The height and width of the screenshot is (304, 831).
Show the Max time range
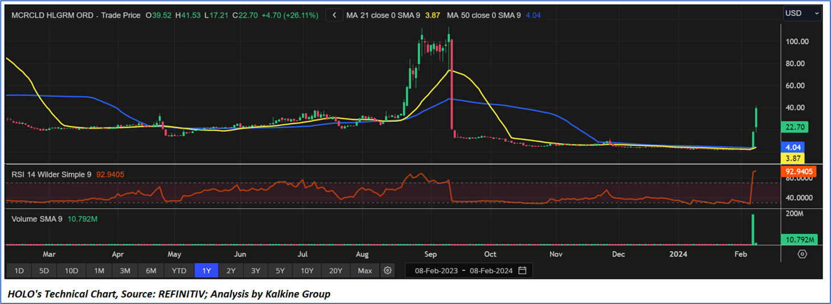[x=365, y=270]
